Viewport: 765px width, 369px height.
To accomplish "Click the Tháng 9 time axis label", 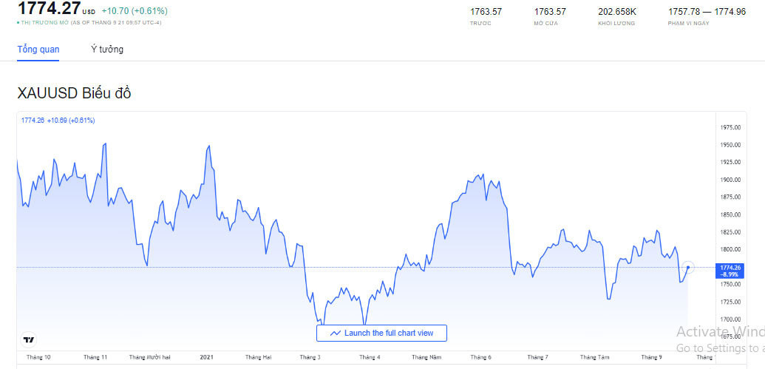I will coord(651,357).
